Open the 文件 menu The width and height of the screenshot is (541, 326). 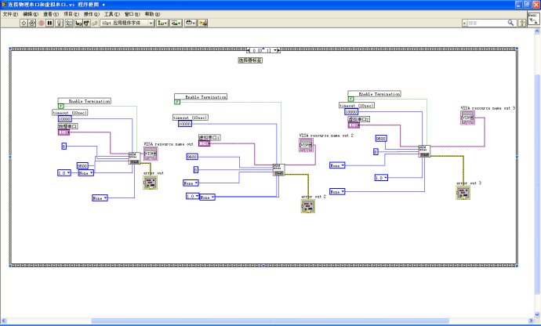(9, 14)
